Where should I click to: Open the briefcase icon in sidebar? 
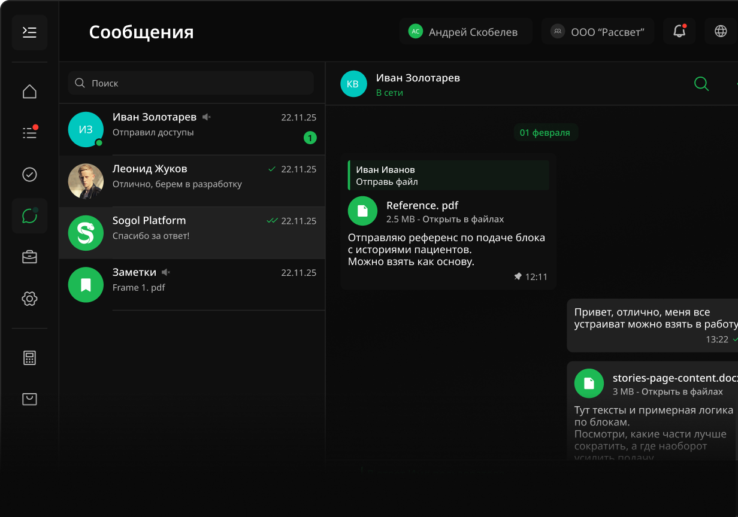pos(29,257)
